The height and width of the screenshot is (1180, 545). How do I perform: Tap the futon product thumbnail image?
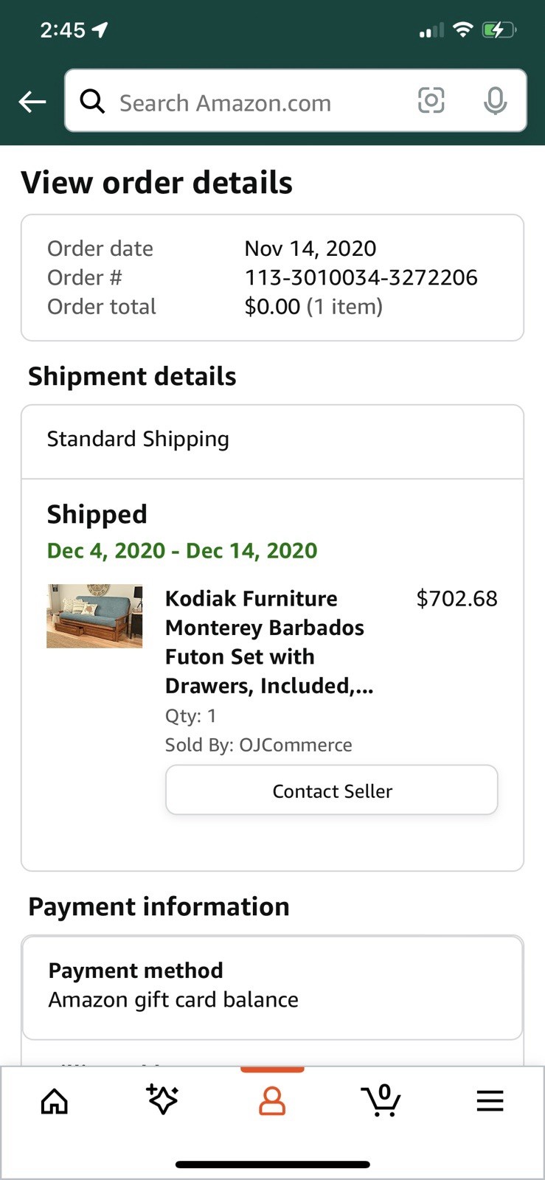pos(94,616)
